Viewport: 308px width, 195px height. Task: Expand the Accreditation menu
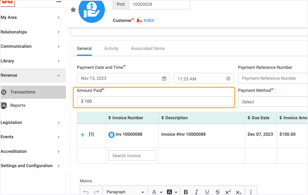click(x=59, y=151)
